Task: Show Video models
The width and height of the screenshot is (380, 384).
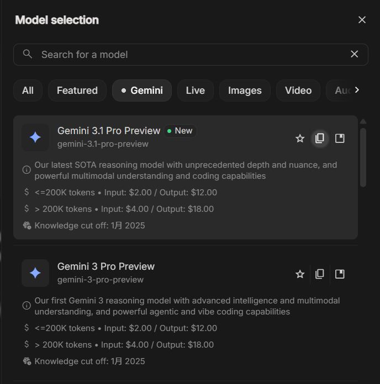Action: tap(298, 90)
